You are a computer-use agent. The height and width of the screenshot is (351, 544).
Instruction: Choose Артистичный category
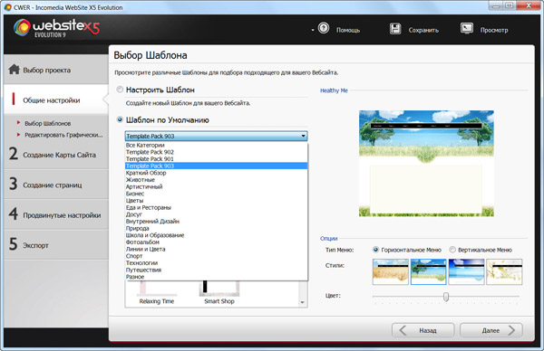[216, 186]
